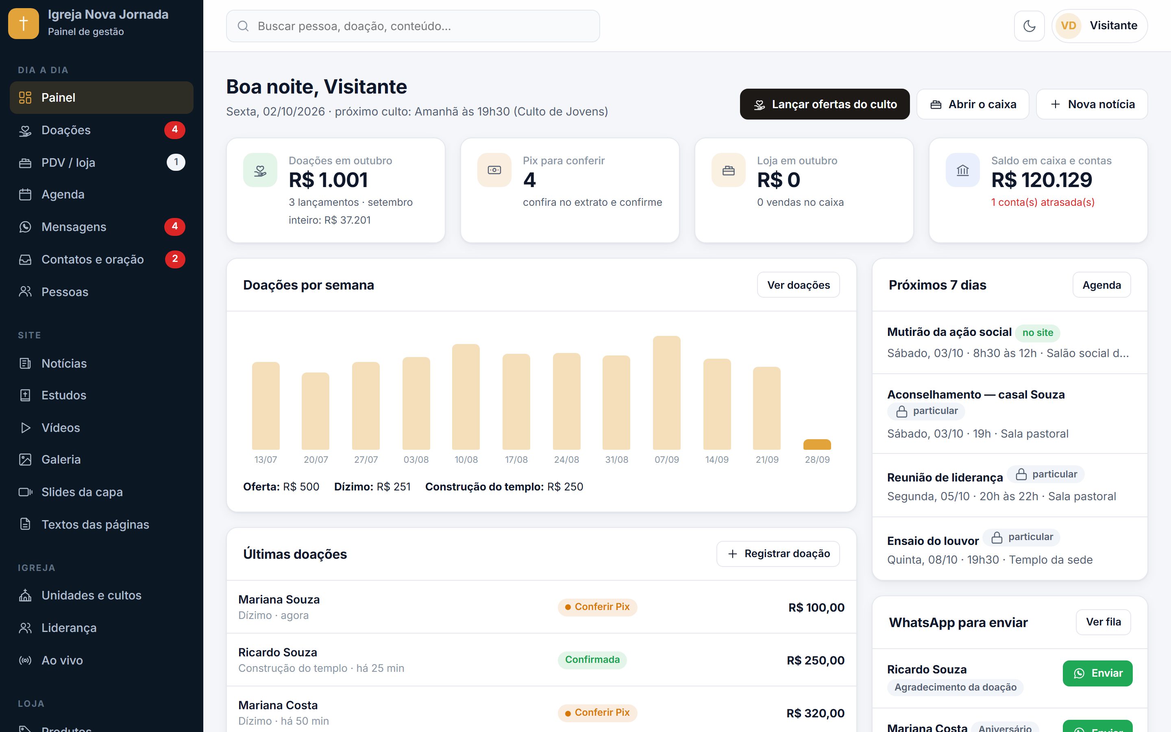Click the Estudos book icon
Image resolution: width=1171 pixels, height=732 pixels.
25,395
